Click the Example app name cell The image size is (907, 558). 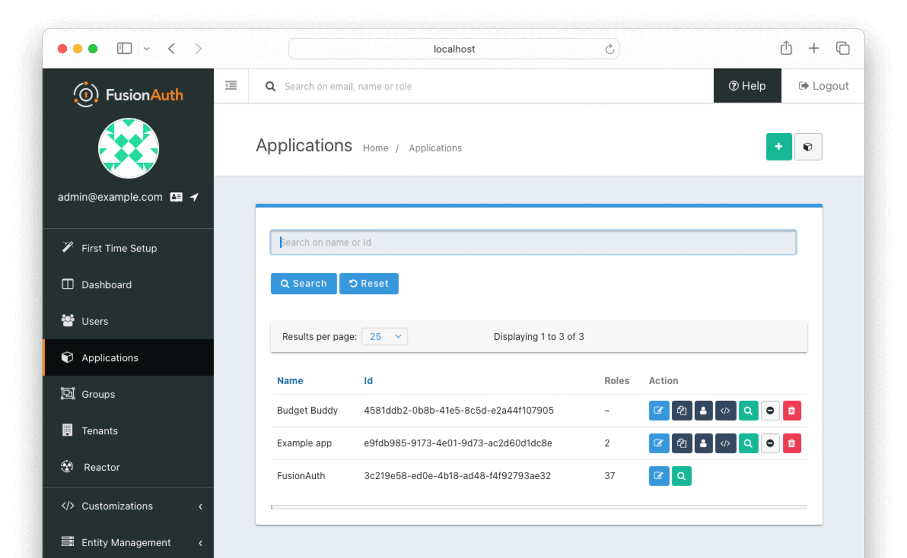[304, 443]
